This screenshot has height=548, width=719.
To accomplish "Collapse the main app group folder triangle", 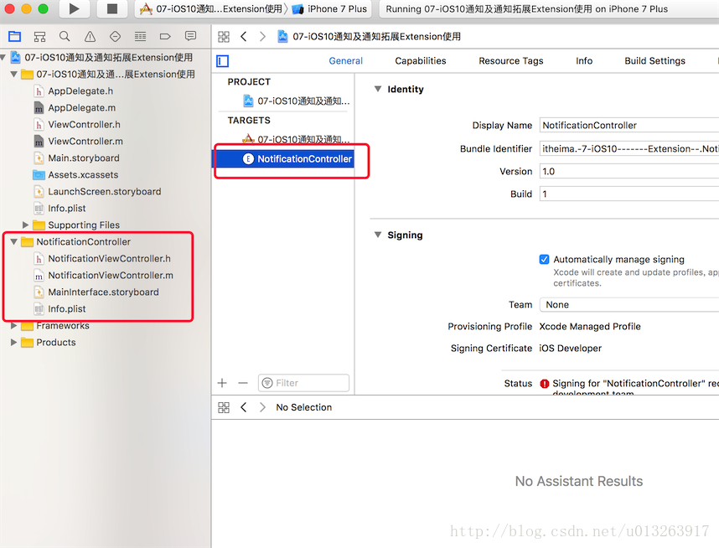I will pyautogui.click(x=13, y=74).
